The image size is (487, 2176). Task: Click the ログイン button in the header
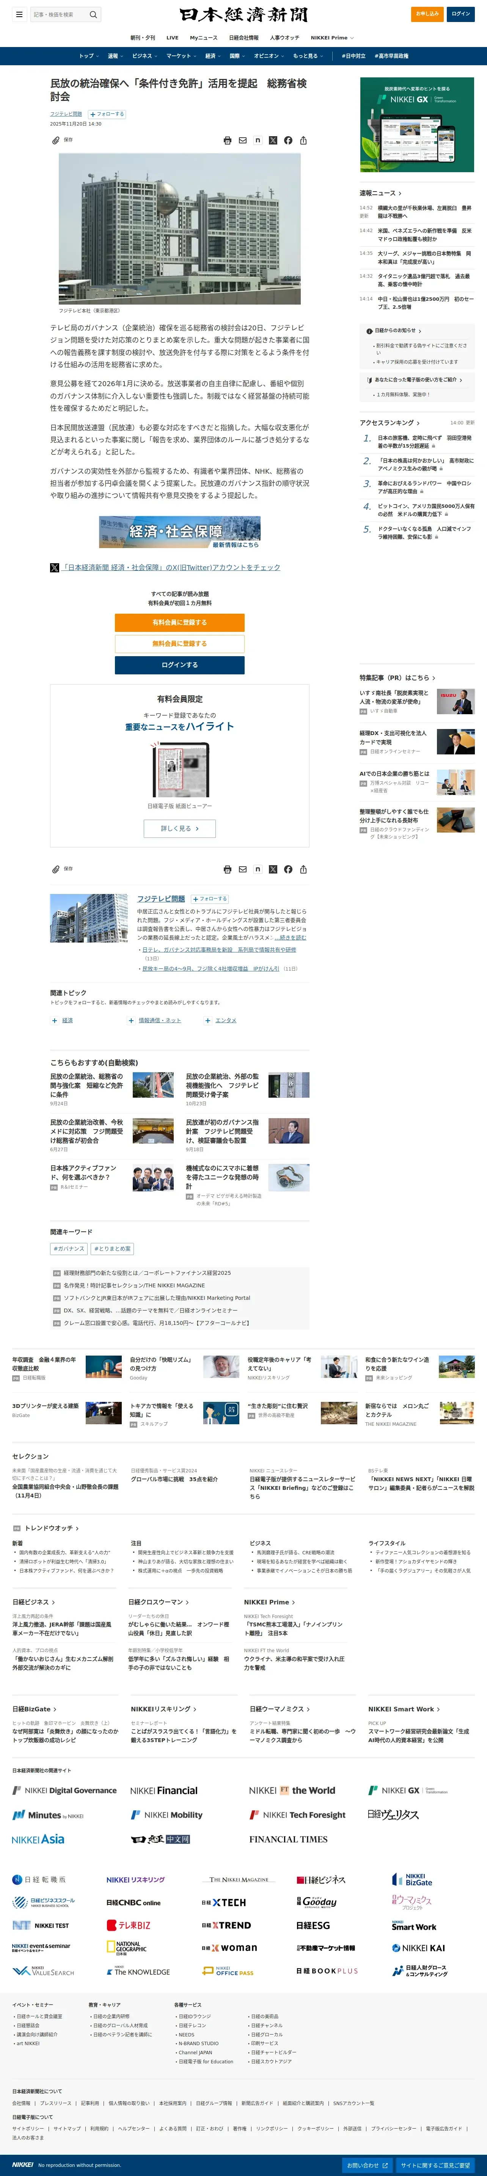(461, 14)
